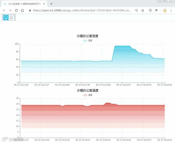Switch to desktop monitor preview mode

(x=6, y=17)
